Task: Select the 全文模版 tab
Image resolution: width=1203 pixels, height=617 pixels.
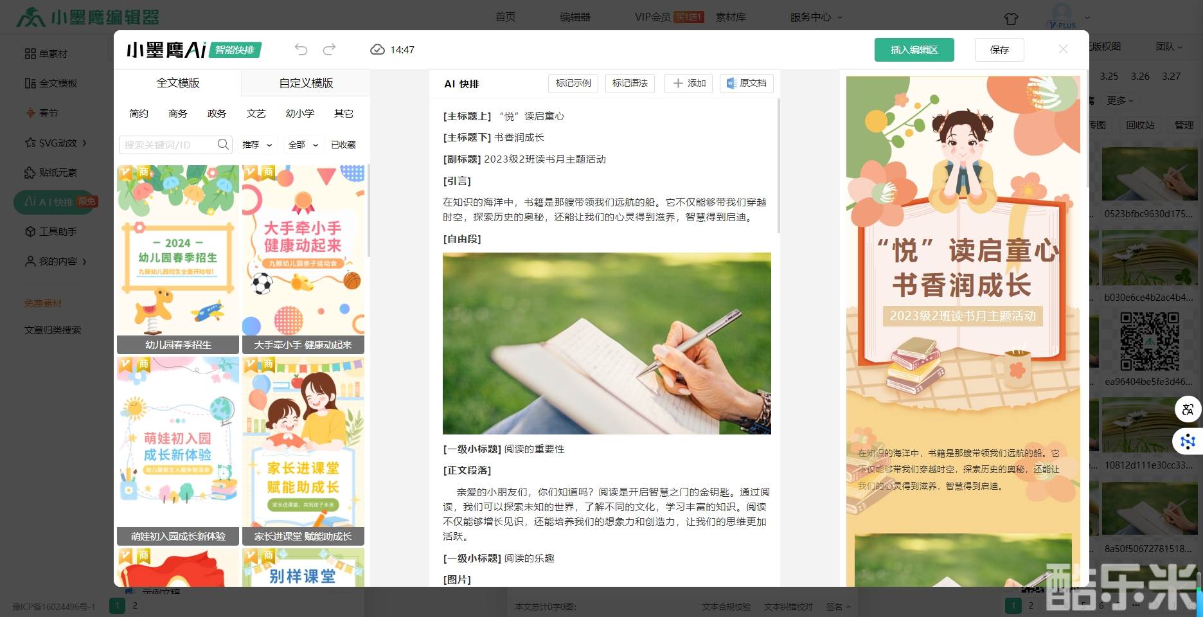Action: pos(178,83)
